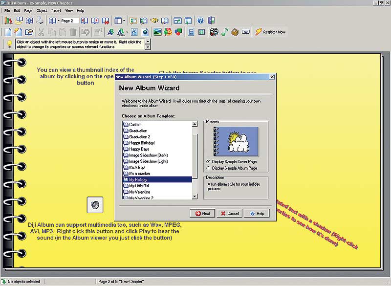Insert sound using the green music note icon
Image resolution: width=391 pixels, height=286 pixels.
pyautogui.click(x=225, y=32)
